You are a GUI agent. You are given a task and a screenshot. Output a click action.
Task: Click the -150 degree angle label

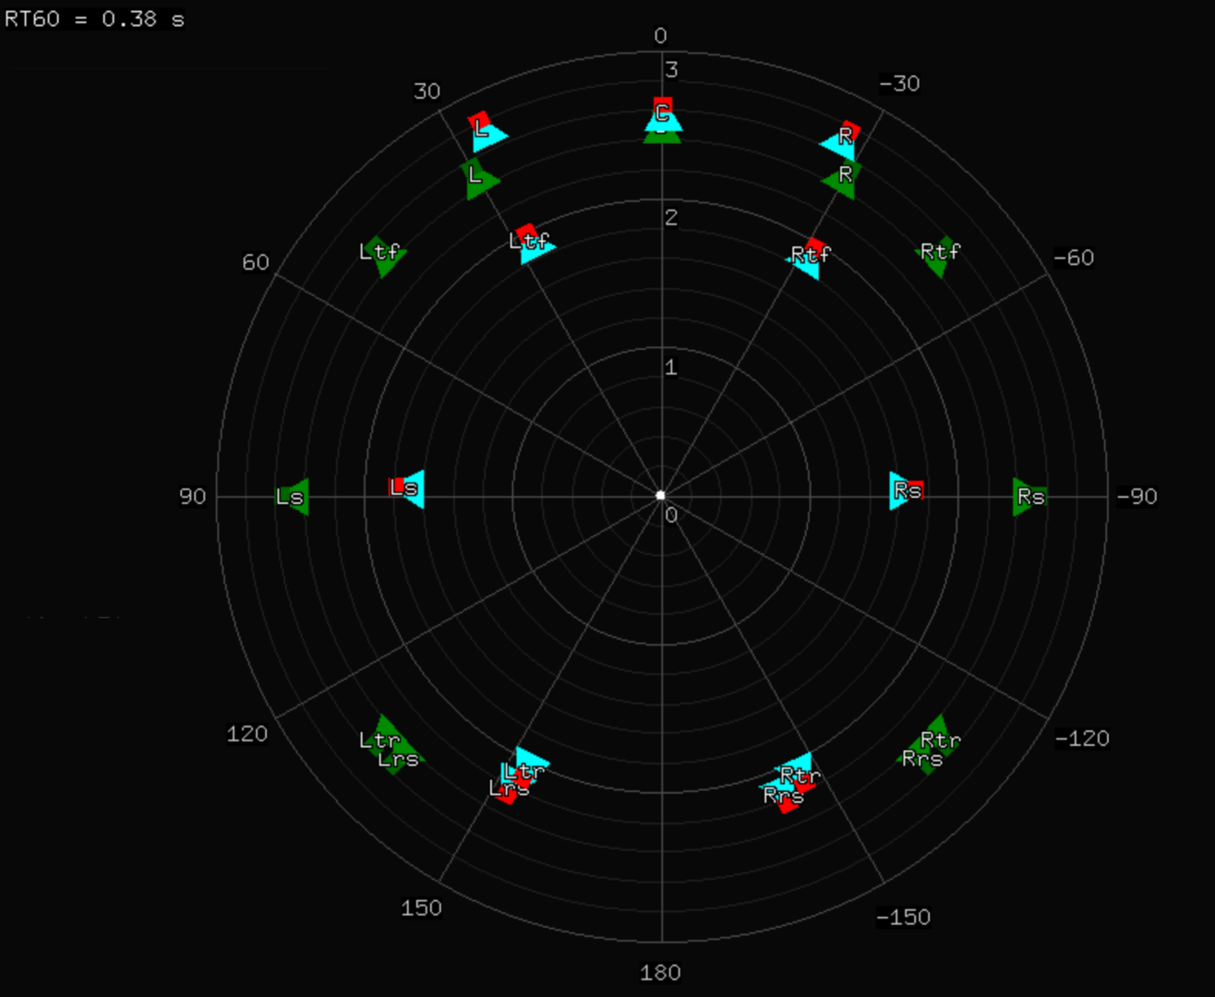point(903,918)
